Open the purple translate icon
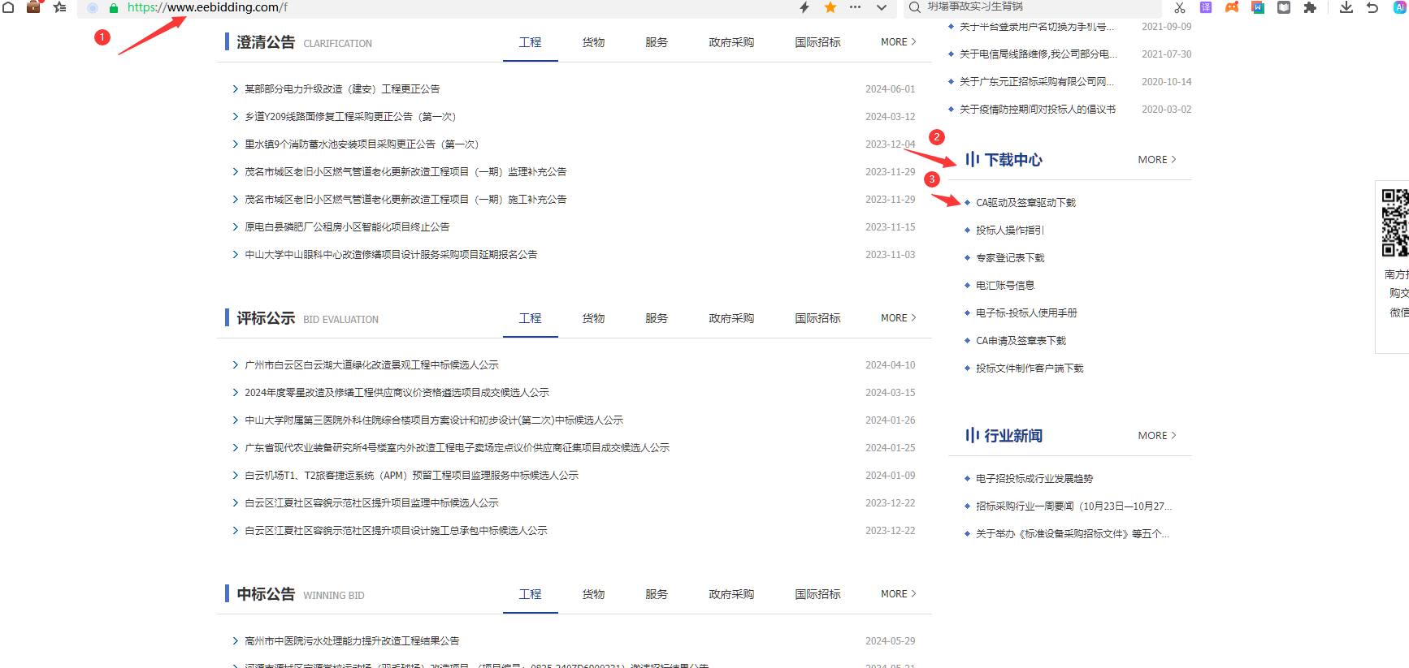Image resolution: width=1409 pixels, height=668 pixels. tap(1206, 7)
